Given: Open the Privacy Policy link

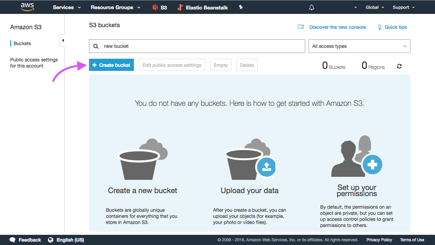Looking at the screenshot, I should (x=379, y=240).
